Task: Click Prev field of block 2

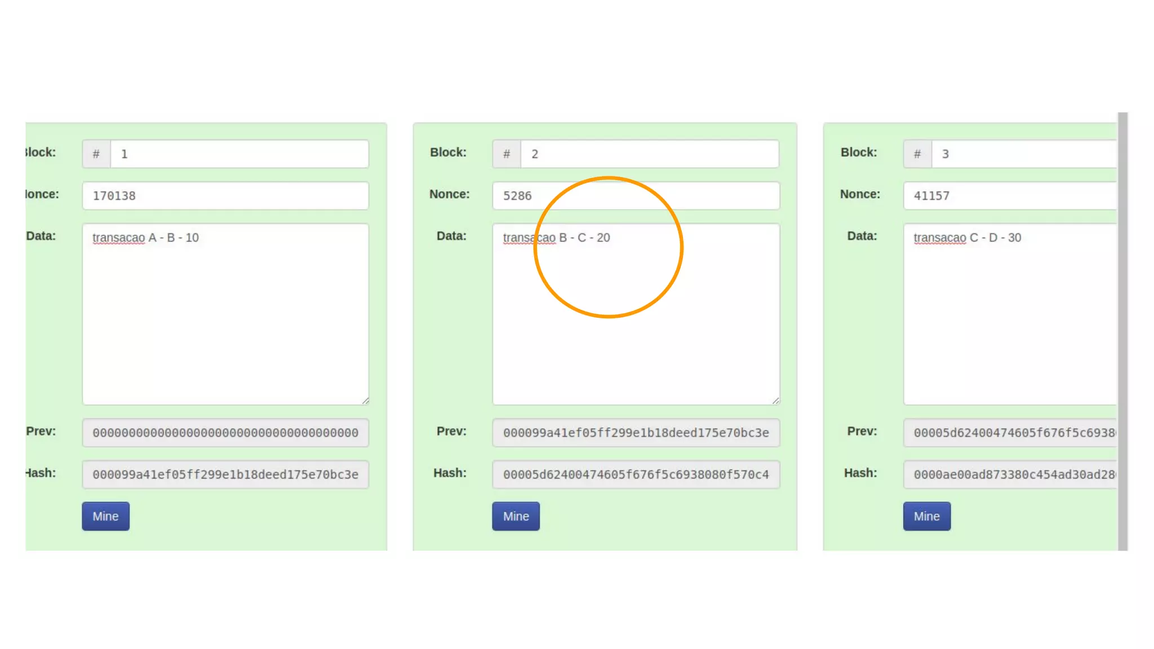Action: 636,433
